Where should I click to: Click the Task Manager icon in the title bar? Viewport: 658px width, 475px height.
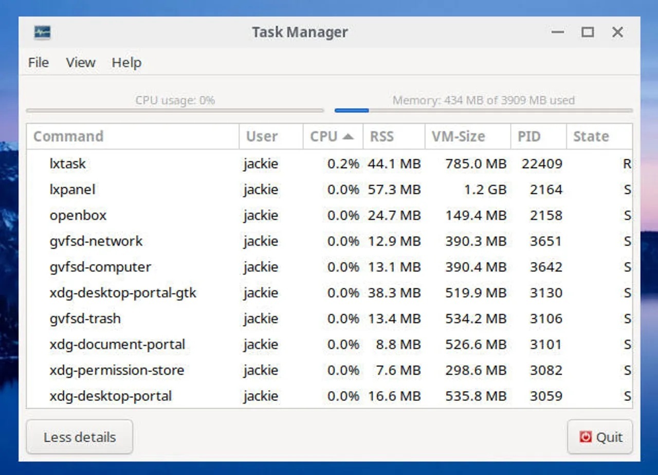pos(43,32)
